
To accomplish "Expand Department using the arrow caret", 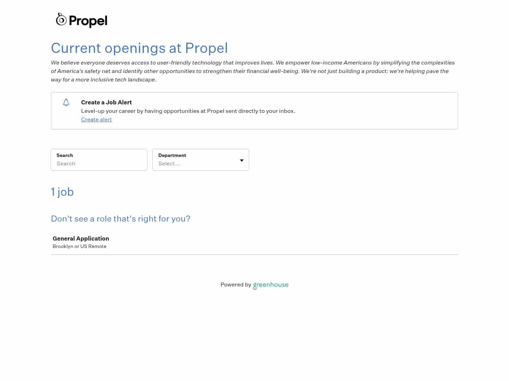I will coord(242,161).
